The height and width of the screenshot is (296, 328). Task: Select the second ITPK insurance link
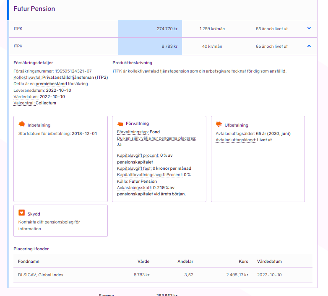18,46
